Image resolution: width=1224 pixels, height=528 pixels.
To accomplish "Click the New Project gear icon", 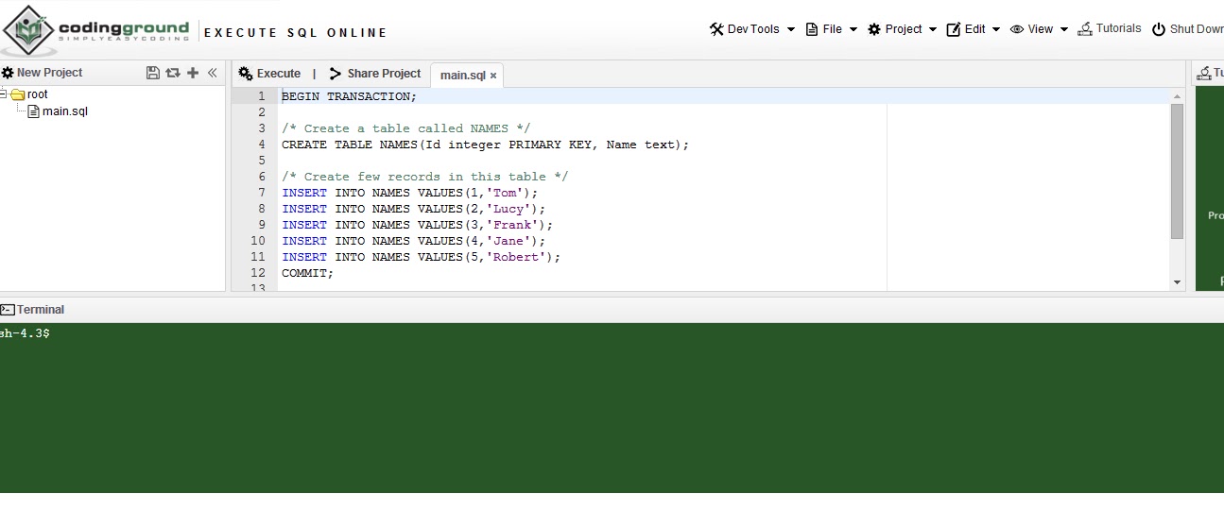I will [x=8, y=73].
